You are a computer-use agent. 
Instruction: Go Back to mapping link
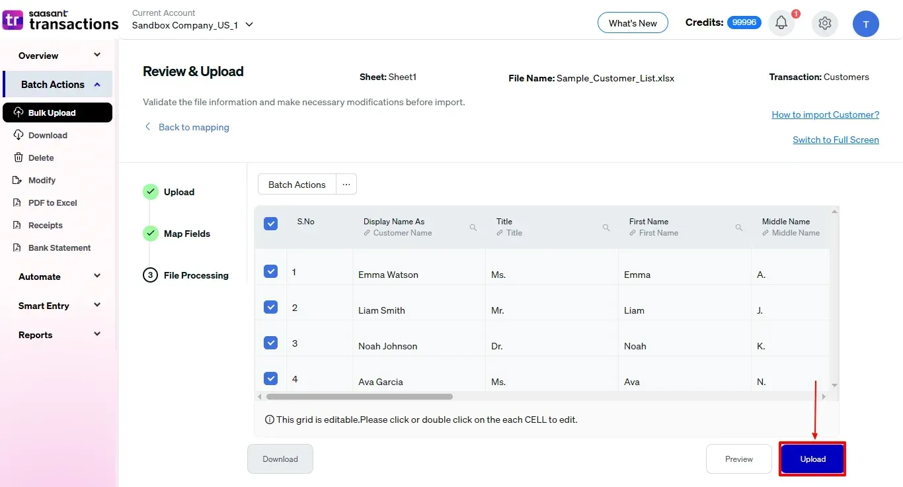[x=194, y=127]
